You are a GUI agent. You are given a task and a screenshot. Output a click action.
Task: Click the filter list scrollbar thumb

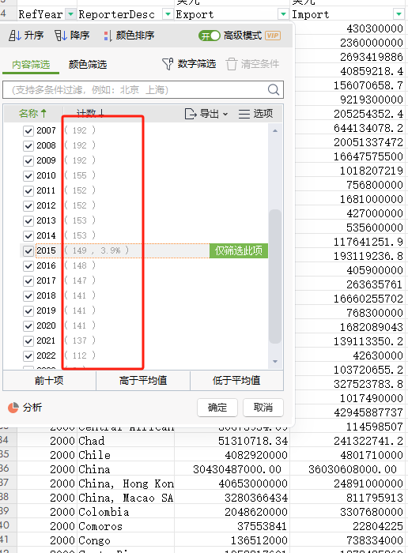275,276
